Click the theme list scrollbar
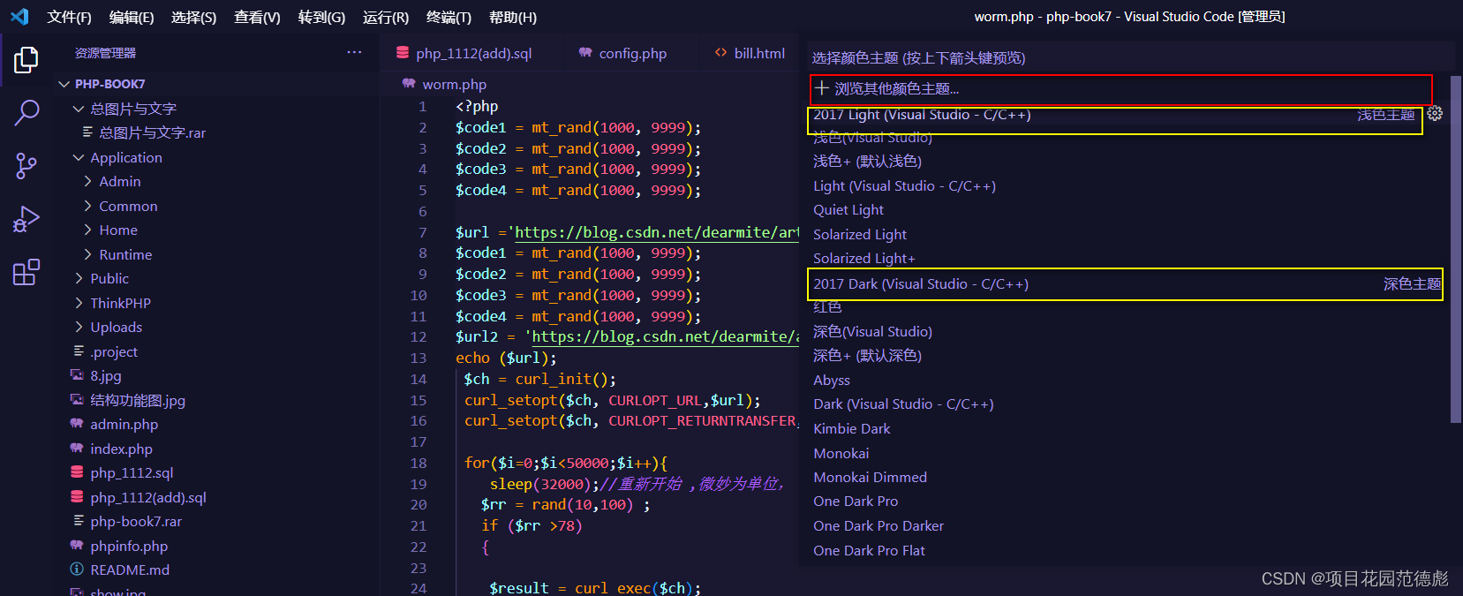1463x596 pixels. tap(1456, 247)
